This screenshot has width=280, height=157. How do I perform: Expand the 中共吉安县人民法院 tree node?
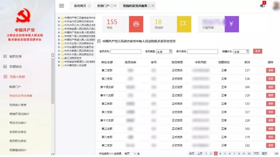pyautogui.click(x=59, y=29)
